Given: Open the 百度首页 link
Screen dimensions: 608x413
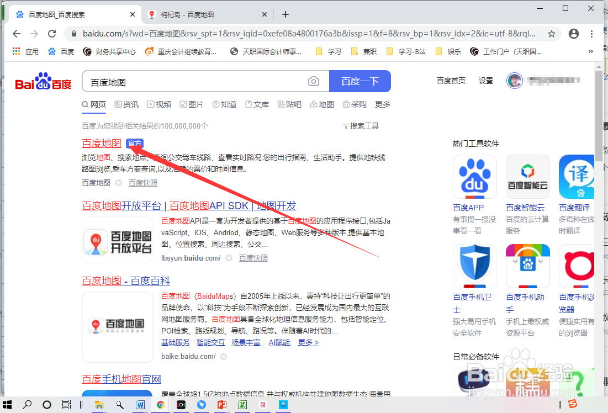Looking at the screenshot, I should pyautogui.click(x=451, y=81).
